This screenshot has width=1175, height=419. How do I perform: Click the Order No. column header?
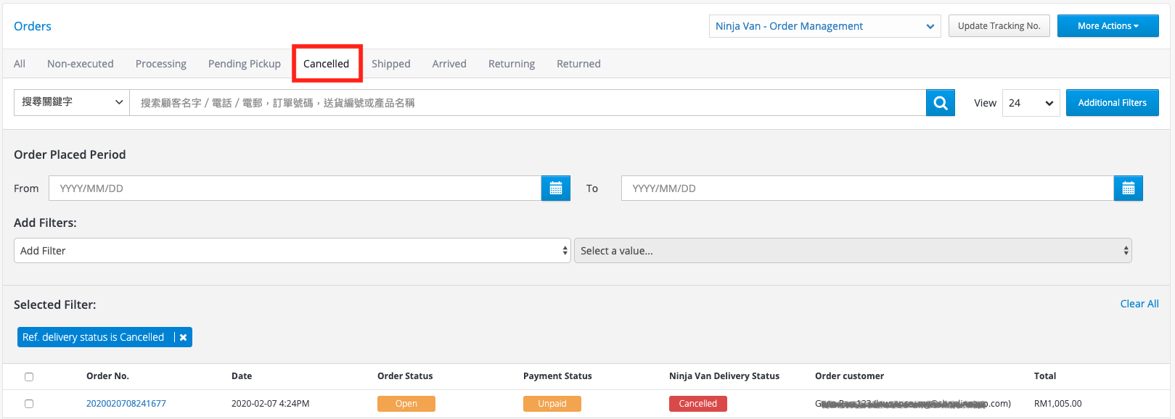107,376
